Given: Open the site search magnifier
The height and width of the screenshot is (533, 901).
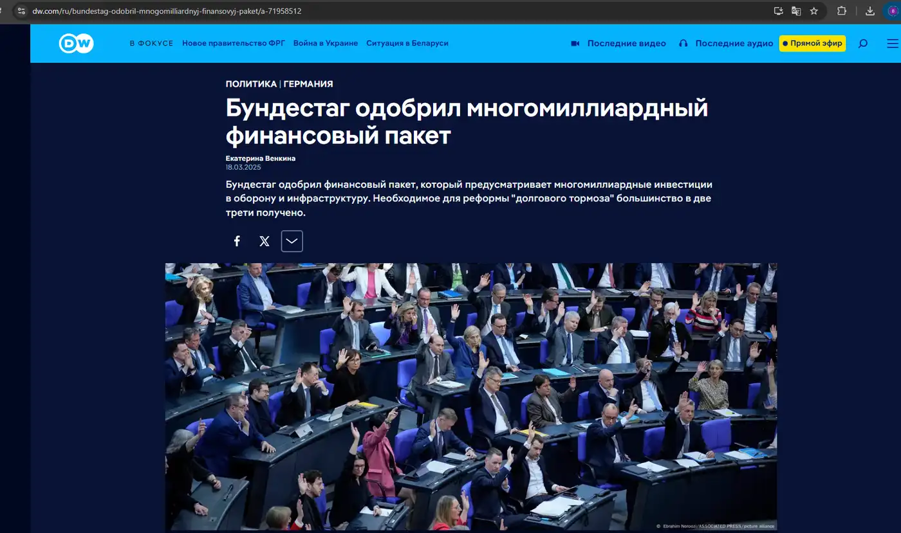Looking at the screenshot, I should [863, 43].
